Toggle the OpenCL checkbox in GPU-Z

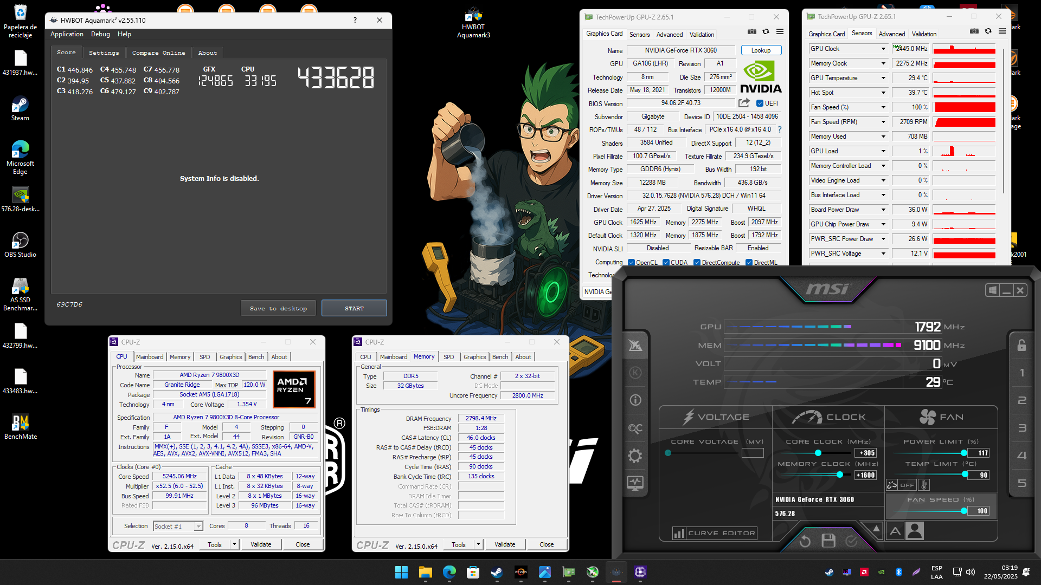[x=631, y=263]
